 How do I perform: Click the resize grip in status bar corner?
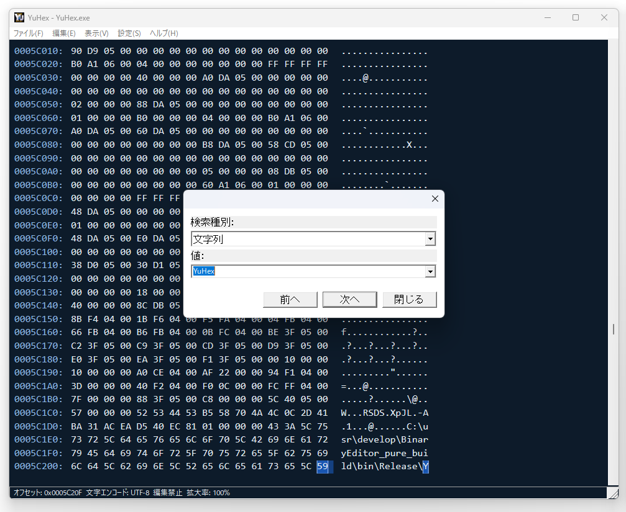[613, 493]
